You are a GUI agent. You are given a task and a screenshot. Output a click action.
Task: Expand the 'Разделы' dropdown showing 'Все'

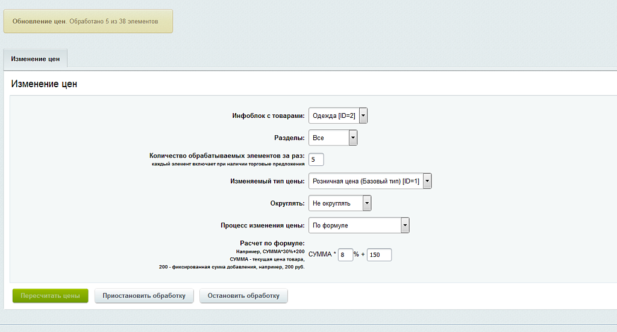point(333,138)
